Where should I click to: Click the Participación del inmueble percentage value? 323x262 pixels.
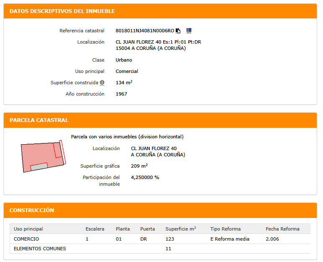(x=145, y=177)
